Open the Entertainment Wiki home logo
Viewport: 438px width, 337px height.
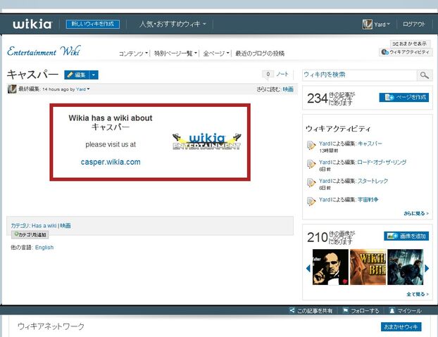tap(44, 51)
